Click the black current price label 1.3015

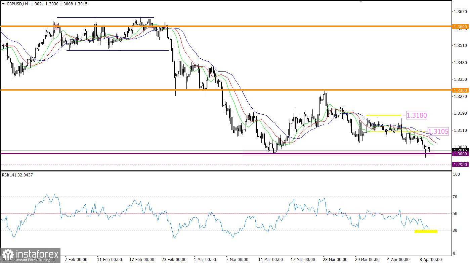(460, 150)
